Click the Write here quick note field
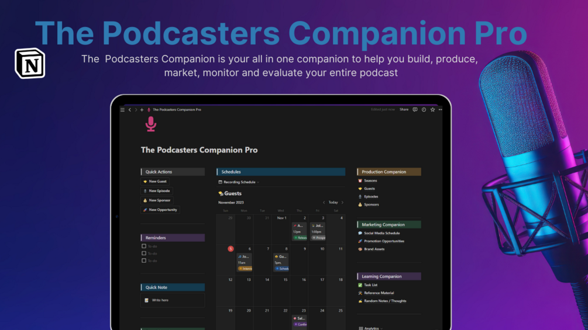Screen dimensions: 588x330 tap(173, 300)
